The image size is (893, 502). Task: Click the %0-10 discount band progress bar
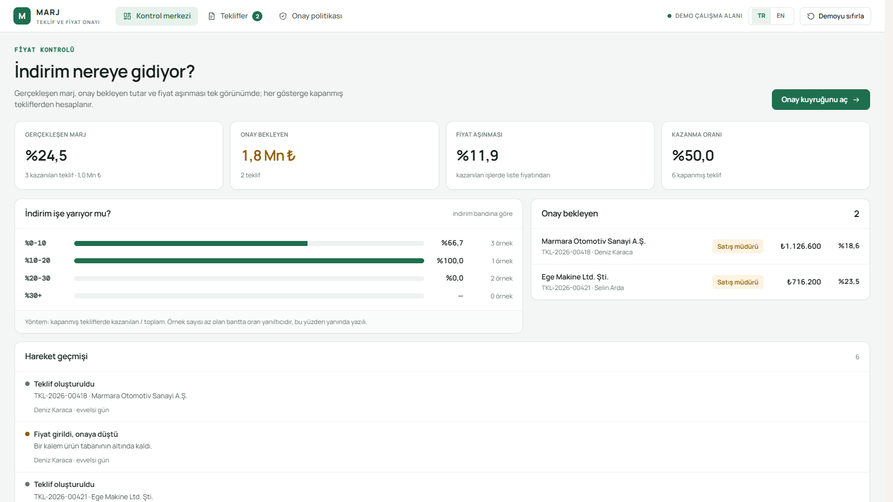pos(249,243)
